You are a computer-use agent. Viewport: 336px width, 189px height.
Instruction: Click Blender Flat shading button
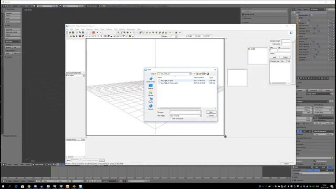tap(17, 47)
